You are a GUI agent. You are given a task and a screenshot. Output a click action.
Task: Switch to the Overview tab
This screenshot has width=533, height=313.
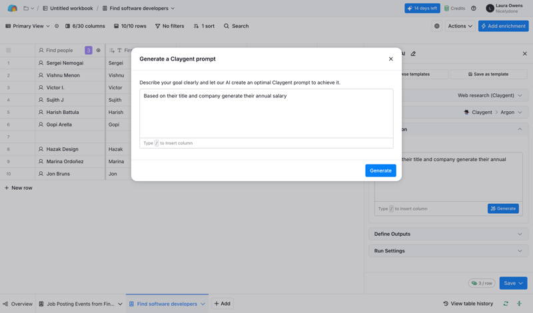coord(18,304)
